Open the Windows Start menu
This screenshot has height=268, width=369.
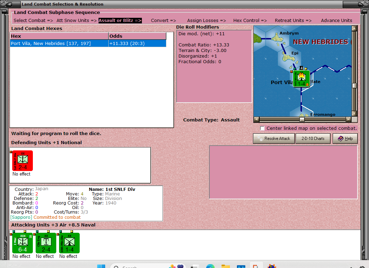(101, 266)
